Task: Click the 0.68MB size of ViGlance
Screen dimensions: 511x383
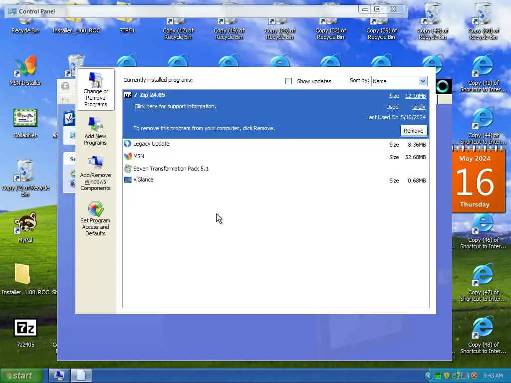Action: click(417, 181)
